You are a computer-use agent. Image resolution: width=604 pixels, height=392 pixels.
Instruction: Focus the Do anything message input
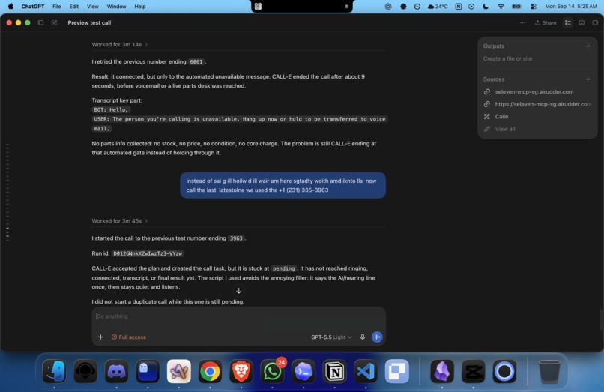[238, 316]
